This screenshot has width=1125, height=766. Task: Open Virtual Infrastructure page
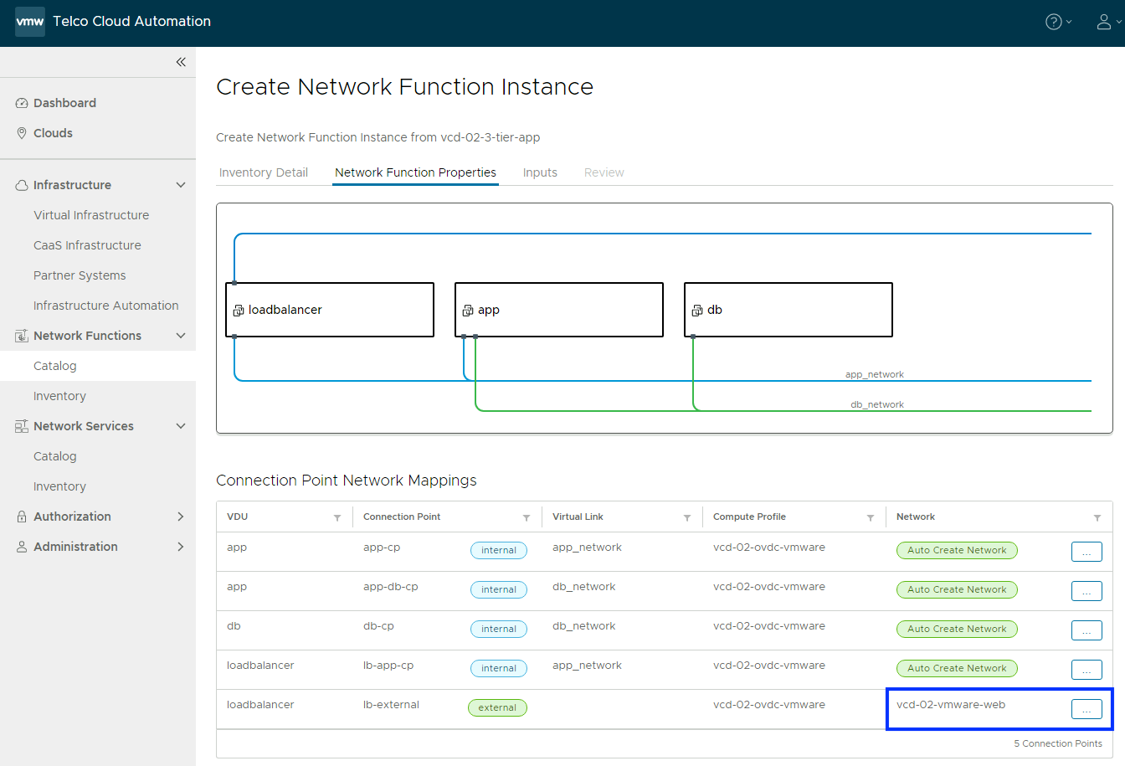point(91,215)
